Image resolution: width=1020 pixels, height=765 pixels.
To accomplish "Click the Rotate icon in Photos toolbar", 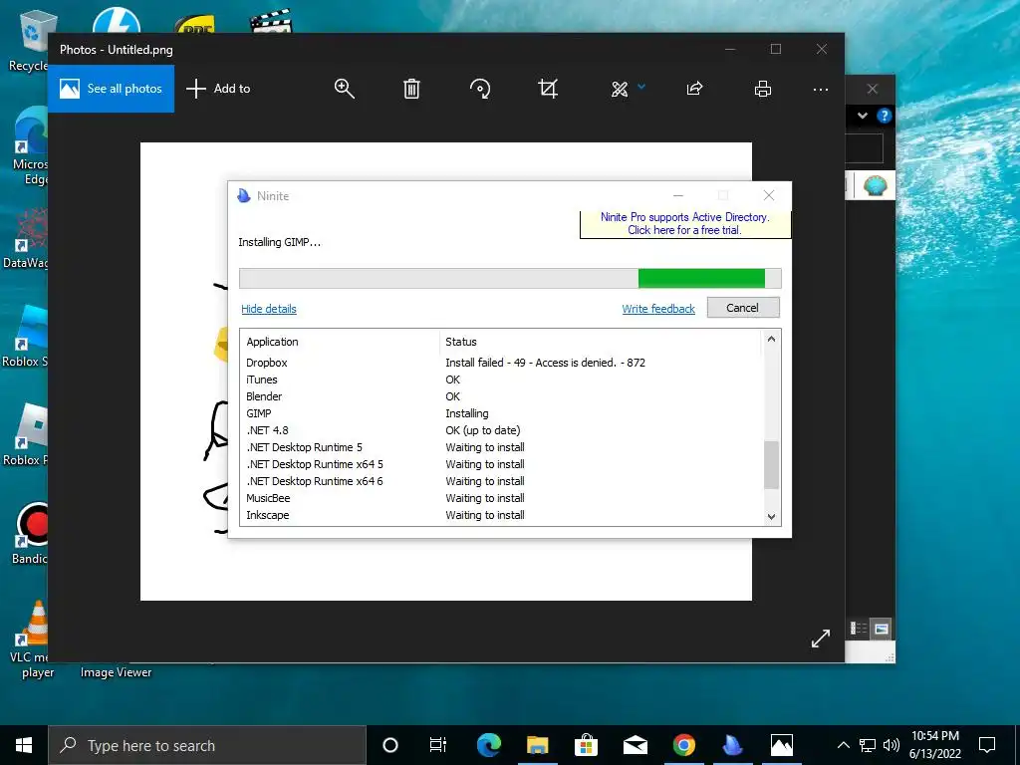I will pyautogui.click(x=480, y=89).
